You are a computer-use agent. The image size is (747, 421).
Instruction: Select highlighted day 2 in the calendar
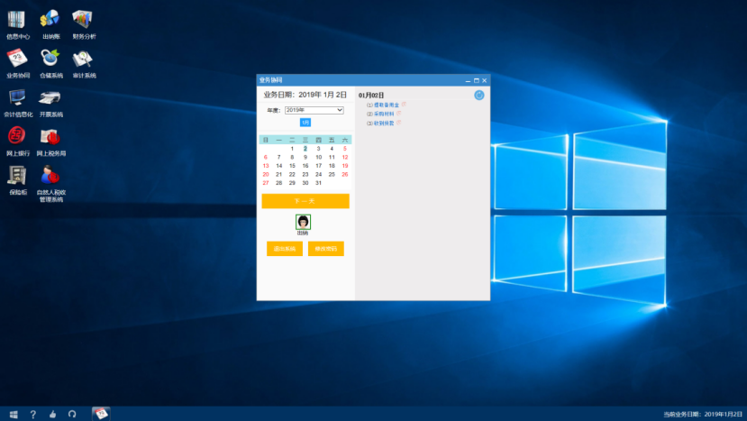coord(305,149)
